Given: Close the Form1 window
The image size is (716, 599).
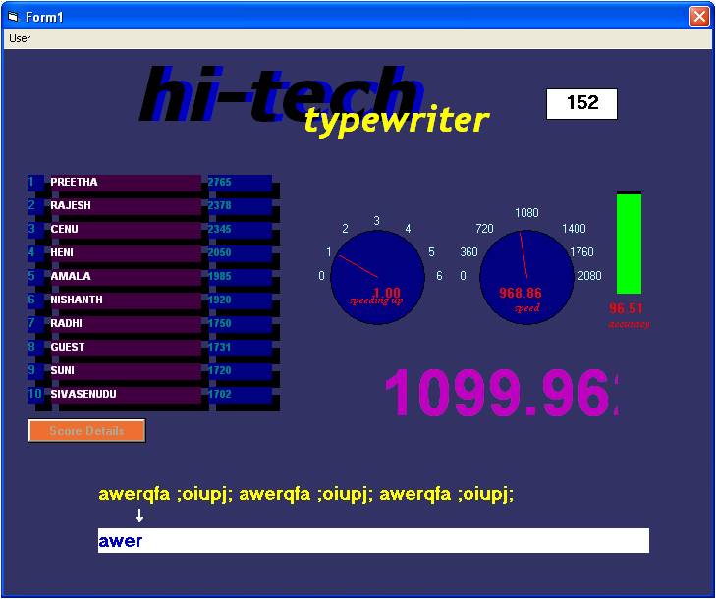Looking at the screenshot, I should (x=699, y=17).
